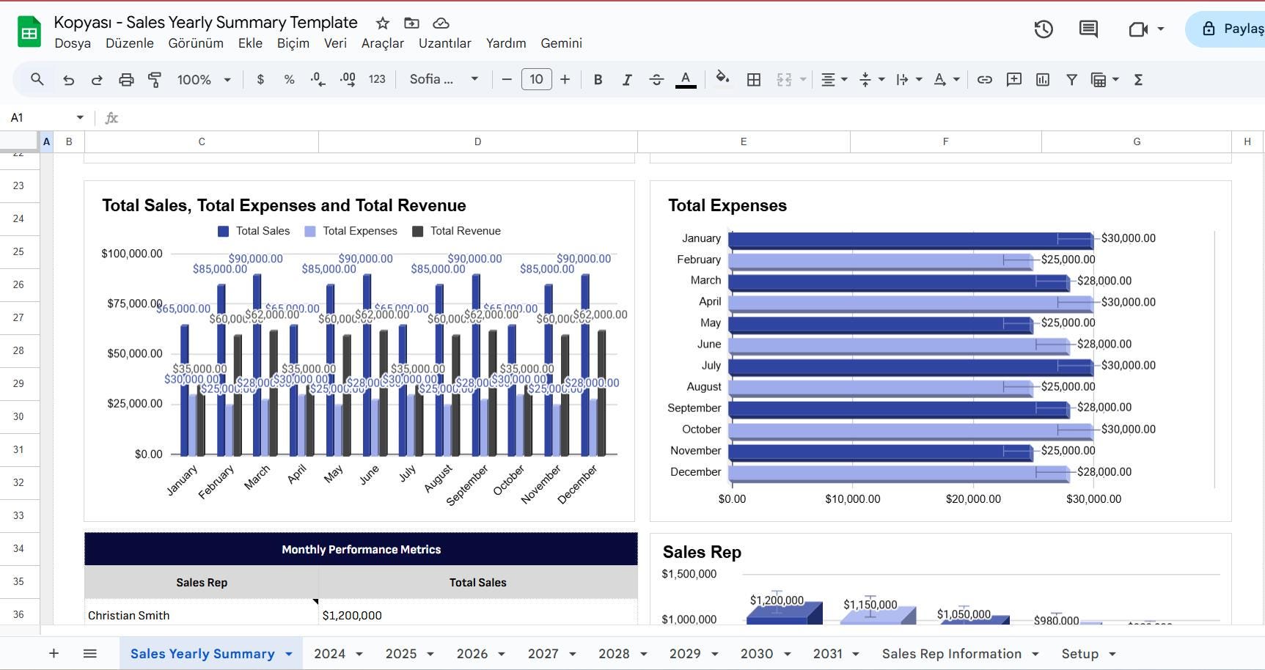Open name box dropdown arrow
Image resolution: width=1265 pixels, height=670 pixels.
[80, 117]
